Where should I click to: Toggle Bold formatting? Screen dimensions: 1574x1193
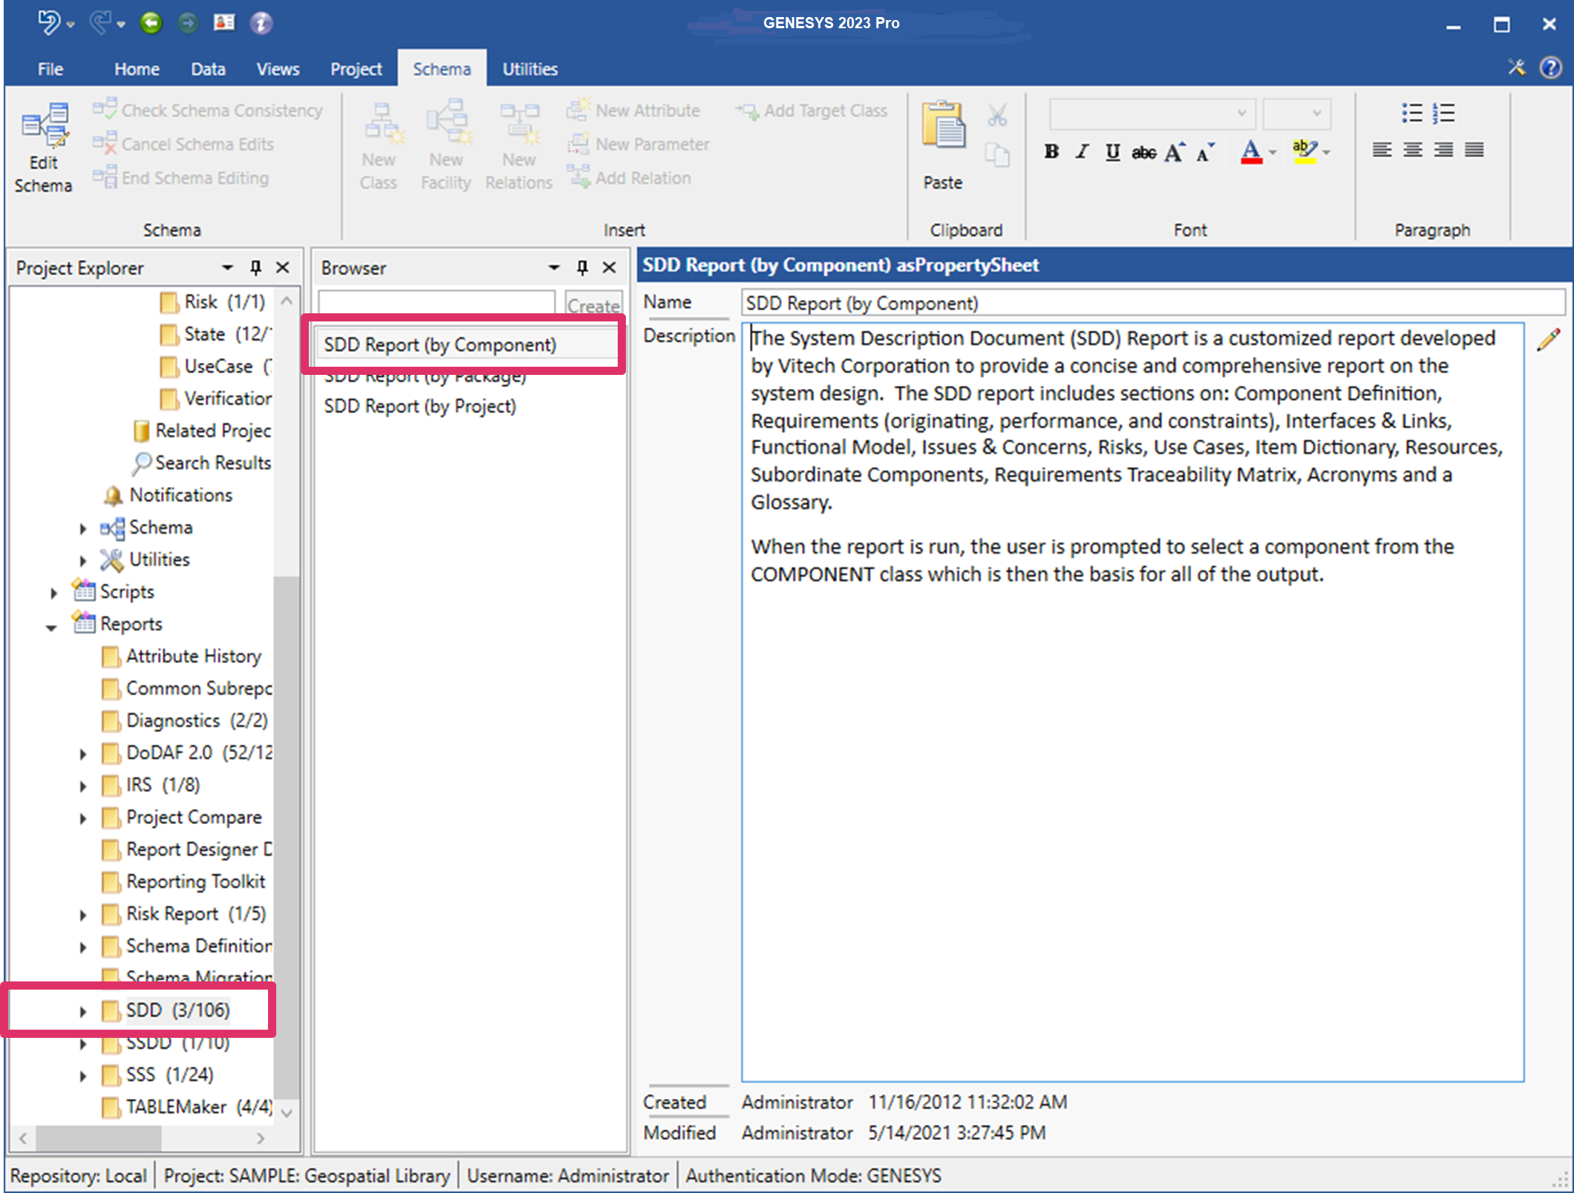coord(1051,152)
